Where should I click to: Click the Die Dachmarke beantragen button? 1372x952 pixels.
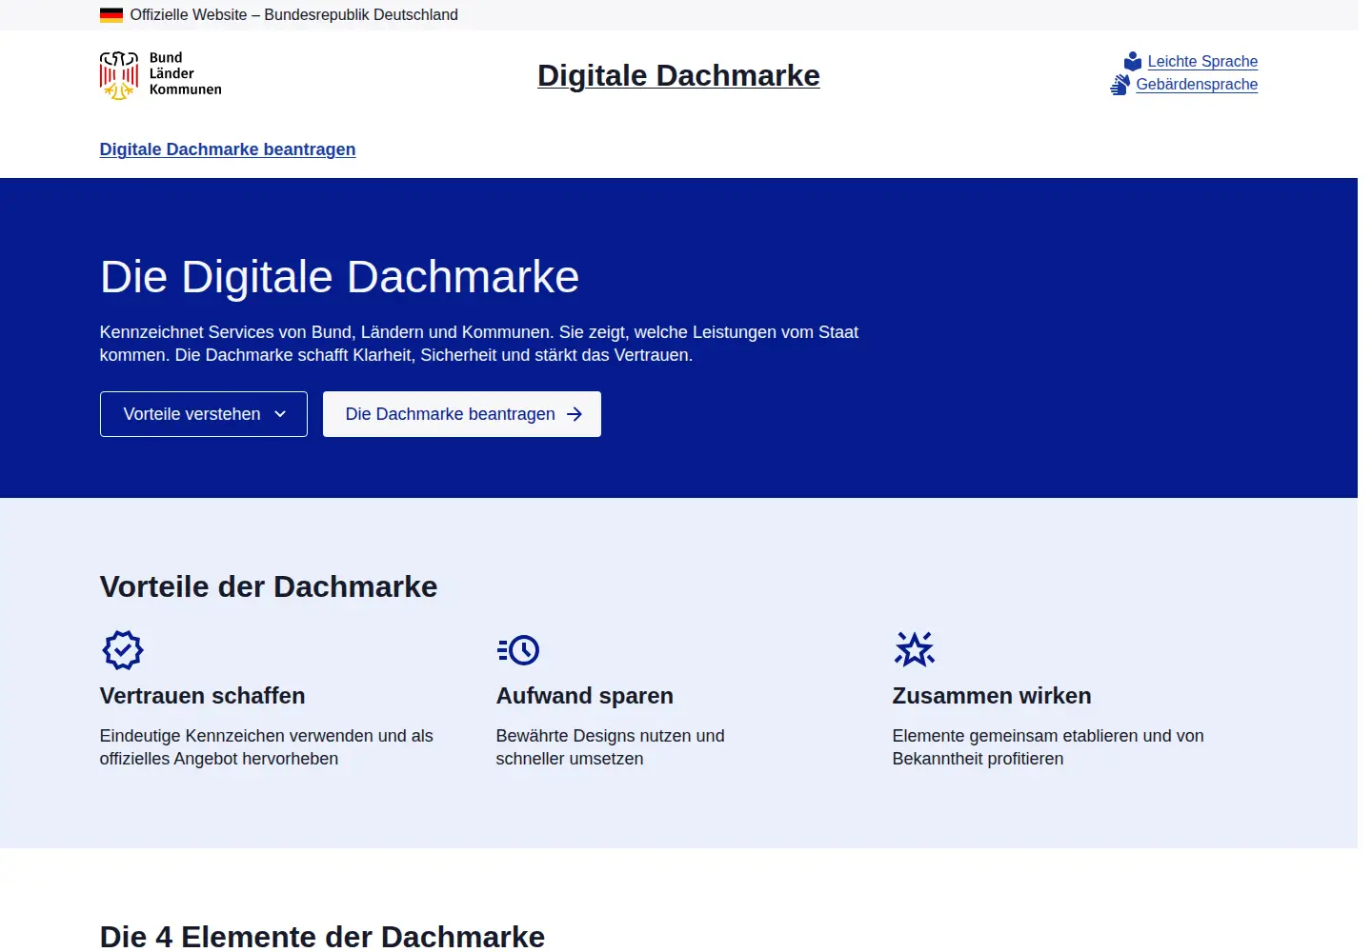[x=462, y=414]
